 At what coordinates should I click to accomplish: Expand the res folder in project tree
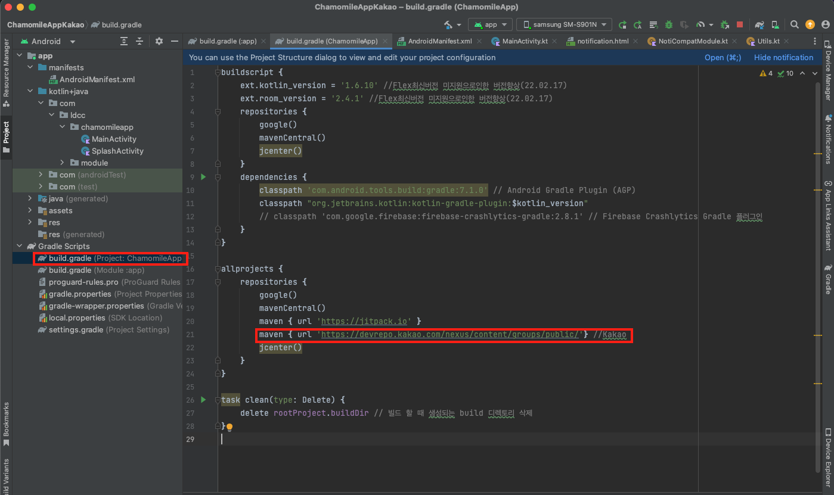(x=30, y=222)
